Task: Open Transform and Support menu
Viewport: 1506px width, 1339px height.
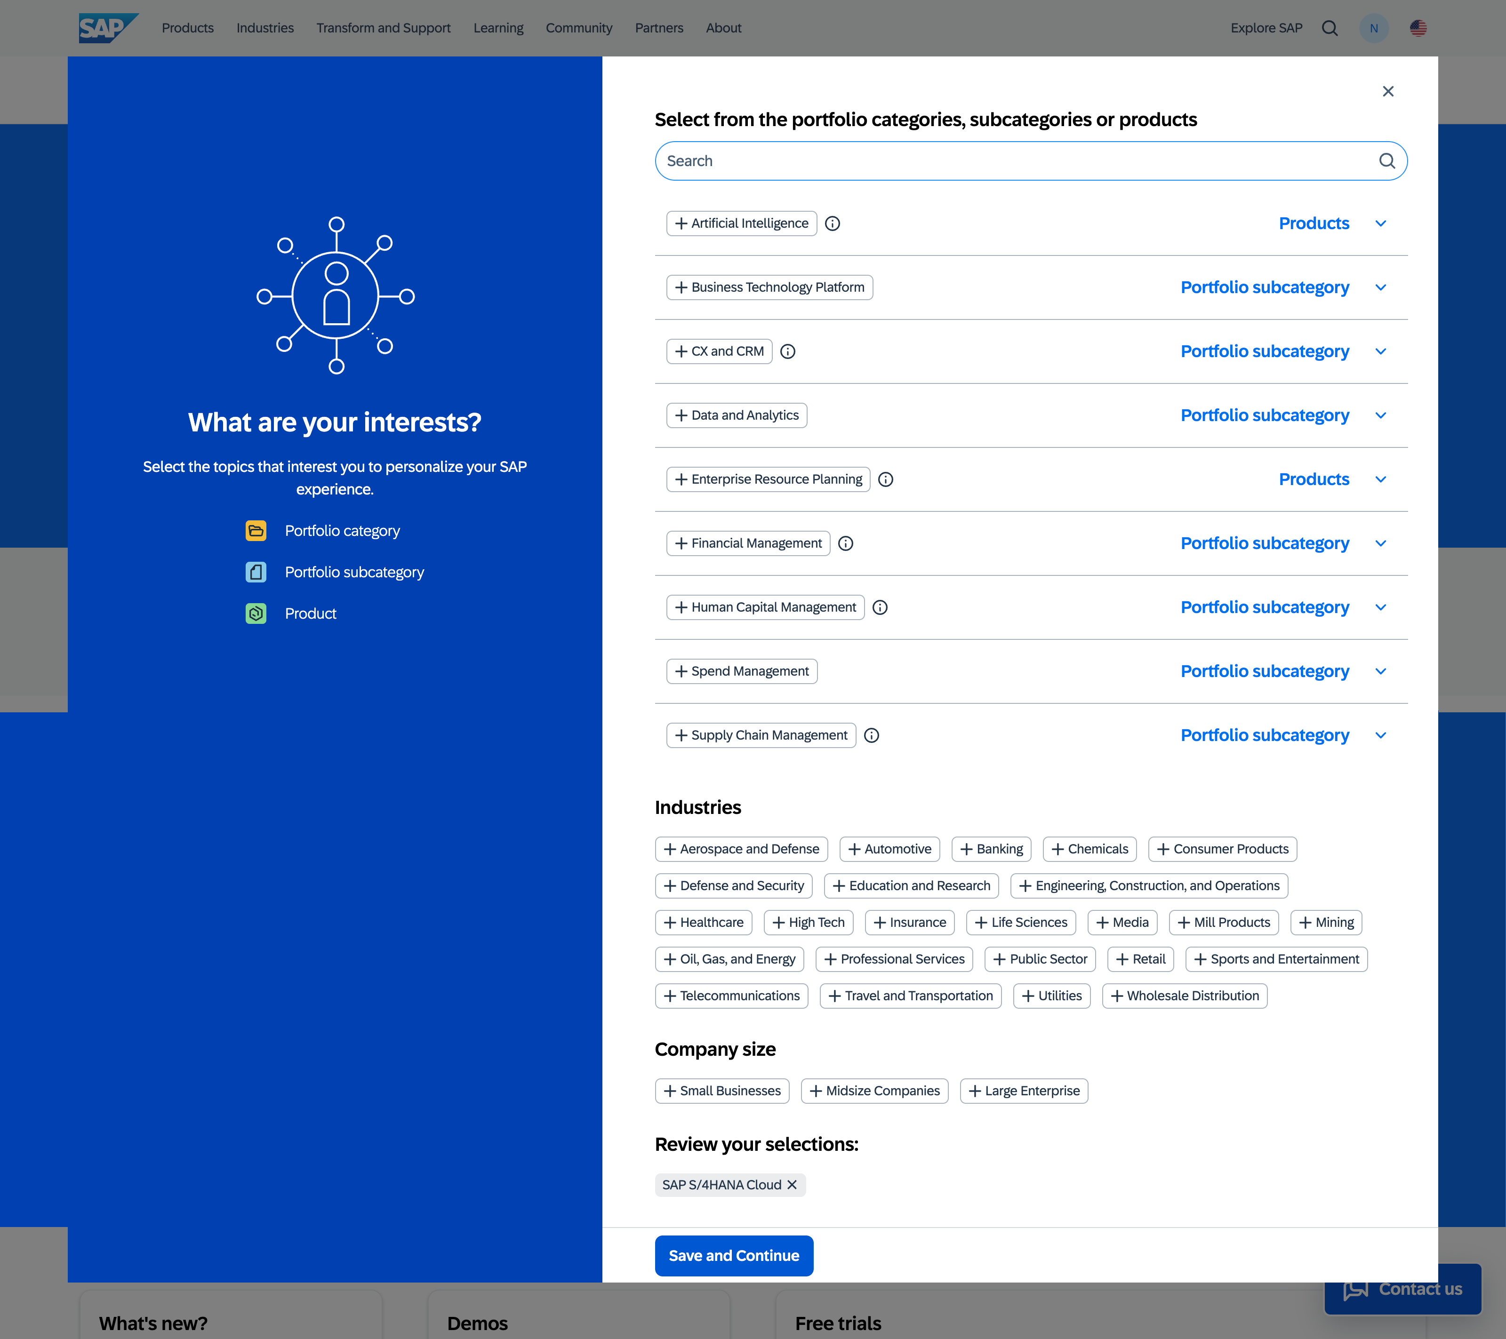Action: click(383, 28)
